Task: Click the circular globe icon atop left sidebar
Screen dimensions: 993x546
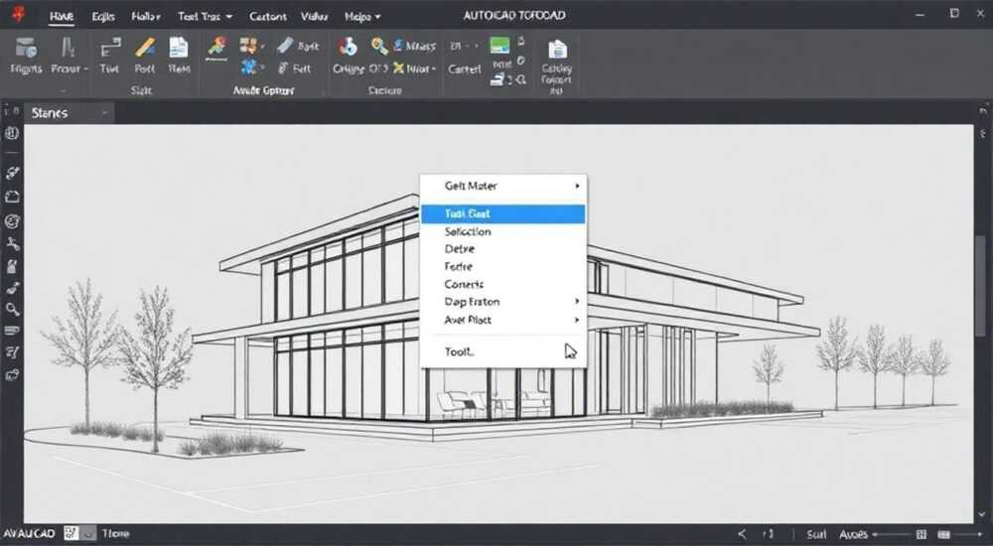Action: coord(12,134)
